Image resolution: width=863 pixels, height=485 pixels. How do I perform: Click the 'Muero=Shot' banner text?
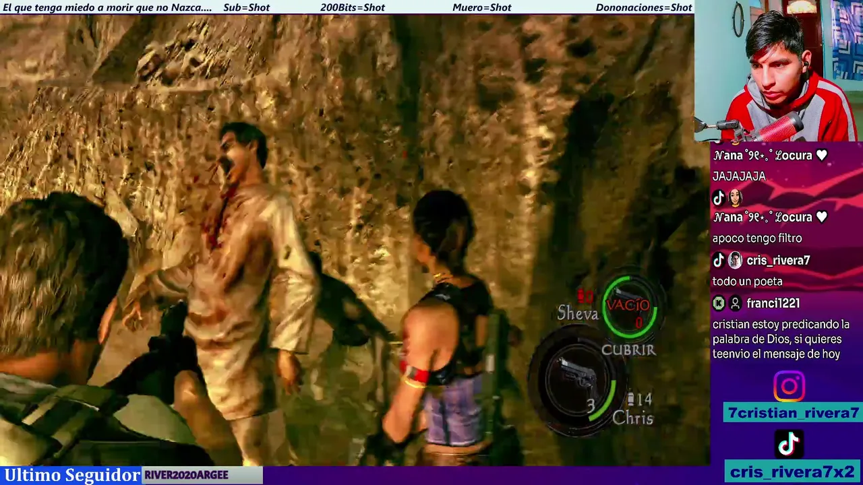coord(481,7)
